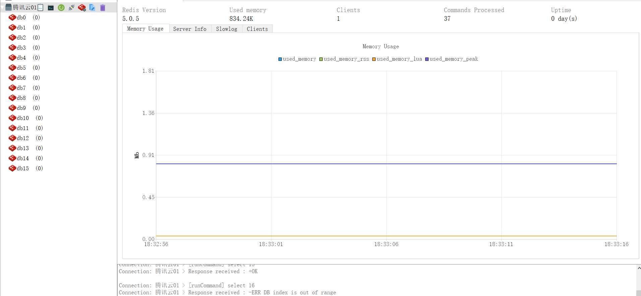
Task: Open the console terminal icon
Action: click(51, 8)
